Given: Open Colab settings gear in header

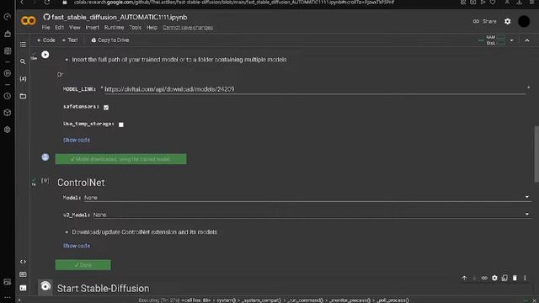Looking at the screenshot, I should 507,21.
